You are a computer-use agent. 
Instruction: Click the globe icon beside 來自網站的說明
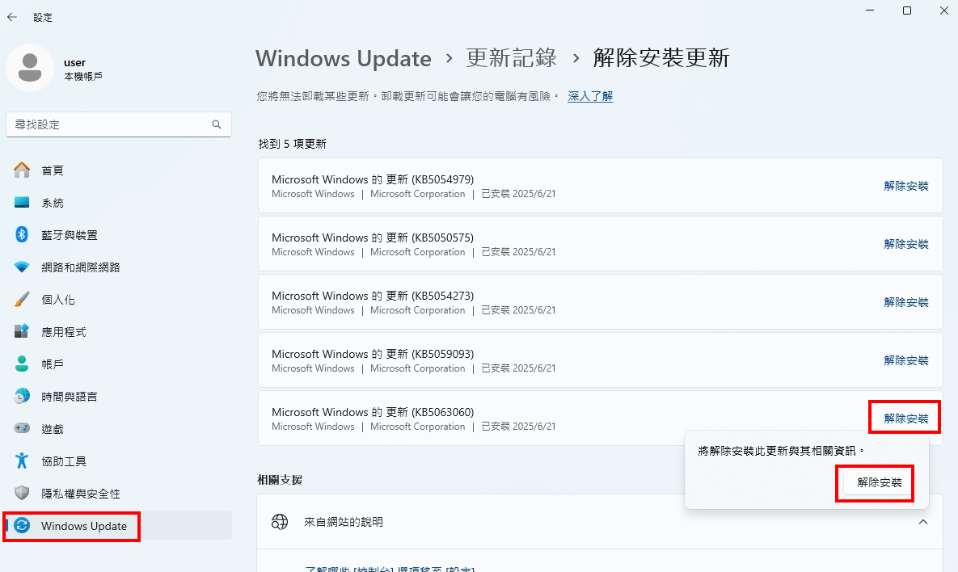pyautogui.click(x=280, y=522)
